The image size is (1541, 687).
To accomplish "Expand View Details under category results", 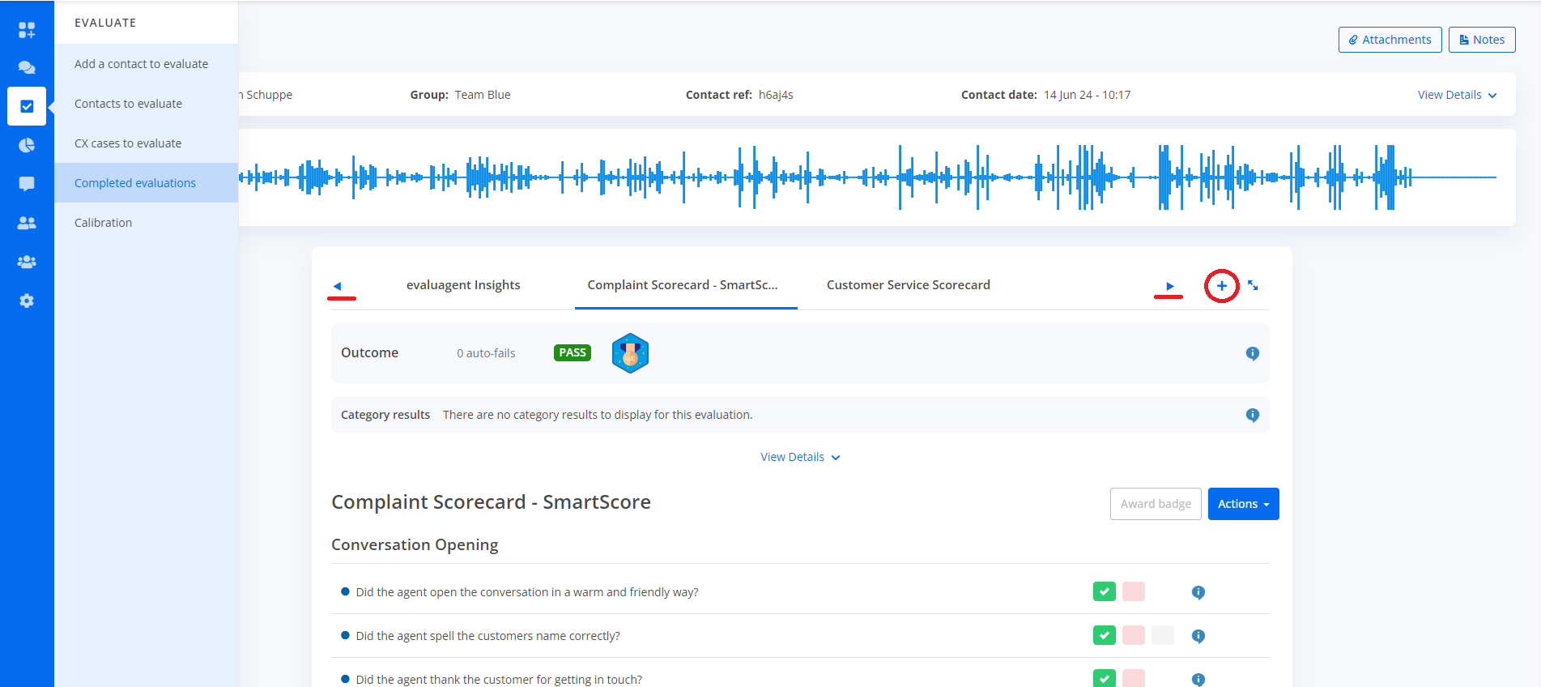I will point(800,457).
